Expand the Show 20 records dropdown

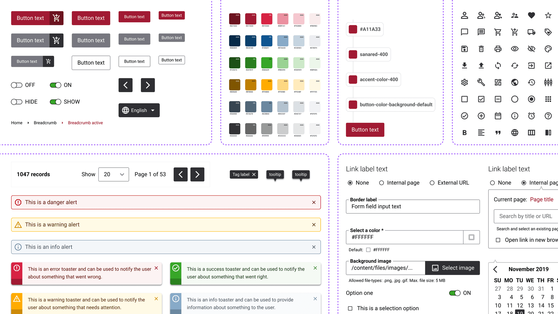point(114,174)
